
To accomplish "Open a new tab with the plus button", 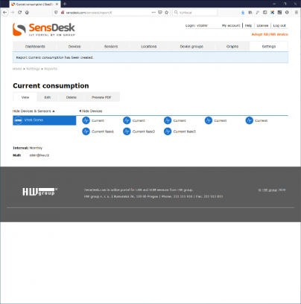I will [65, 4].
